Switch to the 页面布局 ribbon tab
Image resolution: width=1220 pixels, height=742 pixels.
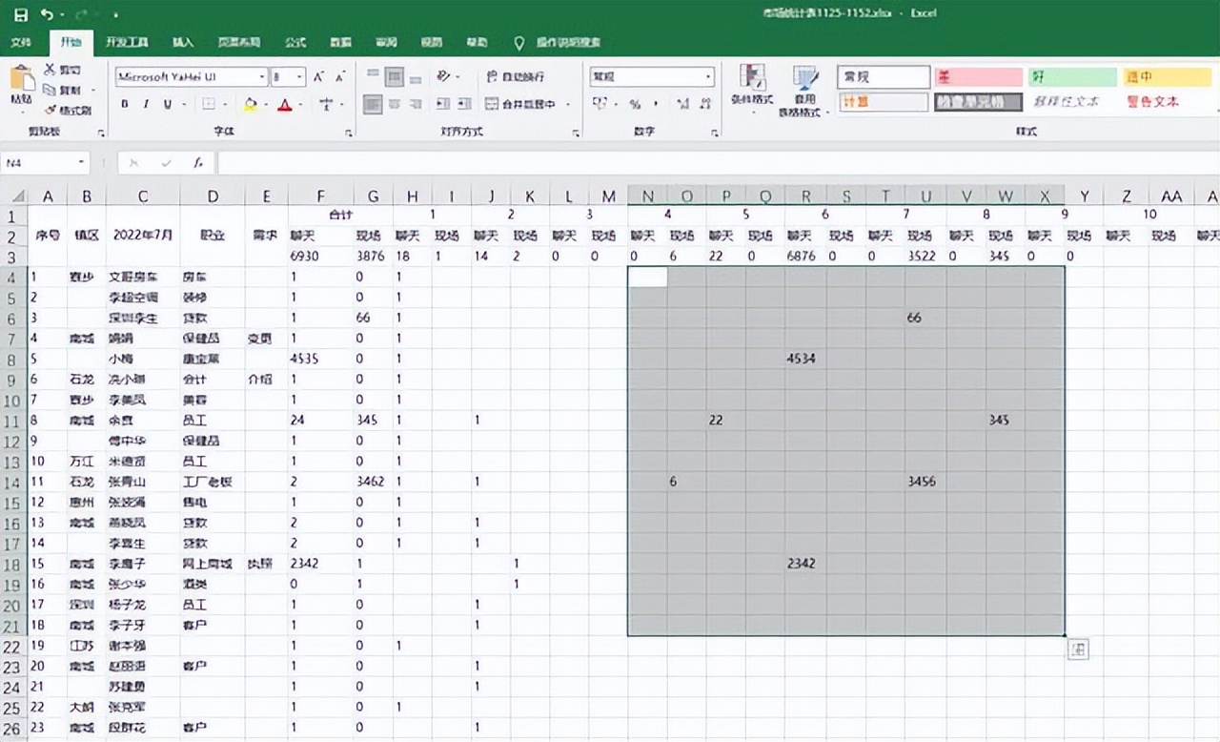point(238,43)
